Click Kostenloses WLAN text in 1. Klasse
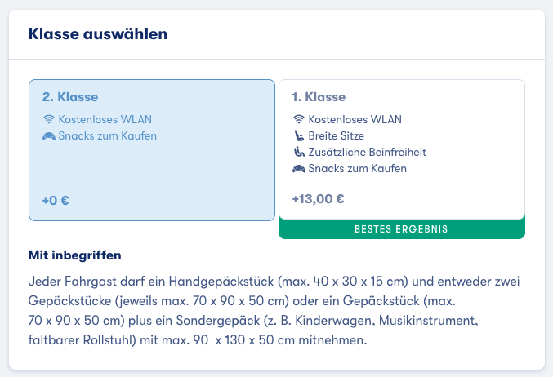Image resolution: width=553 pixels, height=377 pixels. (355, 119)
